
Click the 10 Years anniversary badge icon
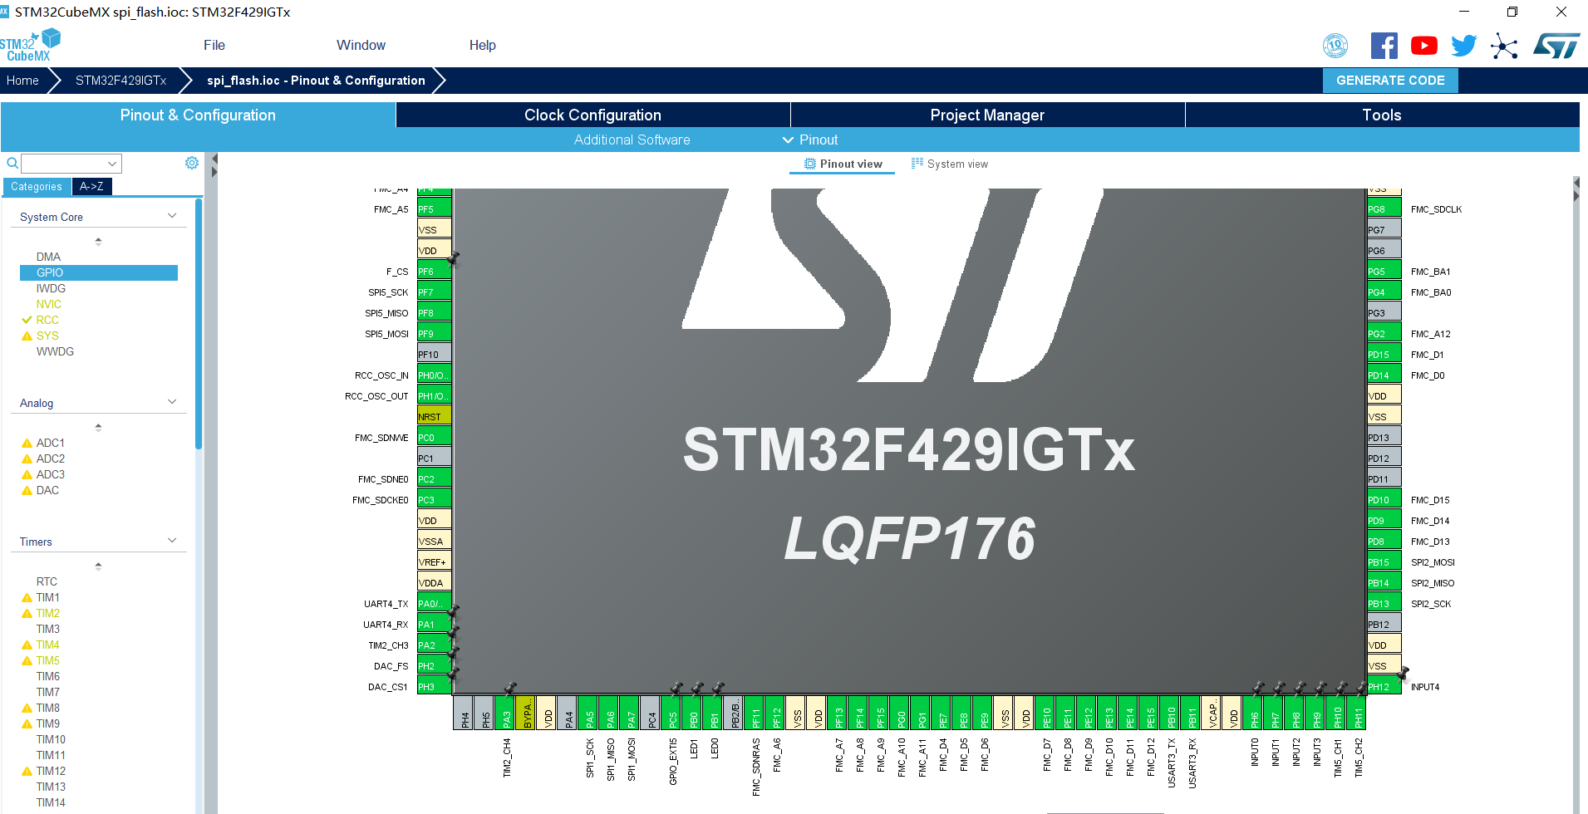1335,46
